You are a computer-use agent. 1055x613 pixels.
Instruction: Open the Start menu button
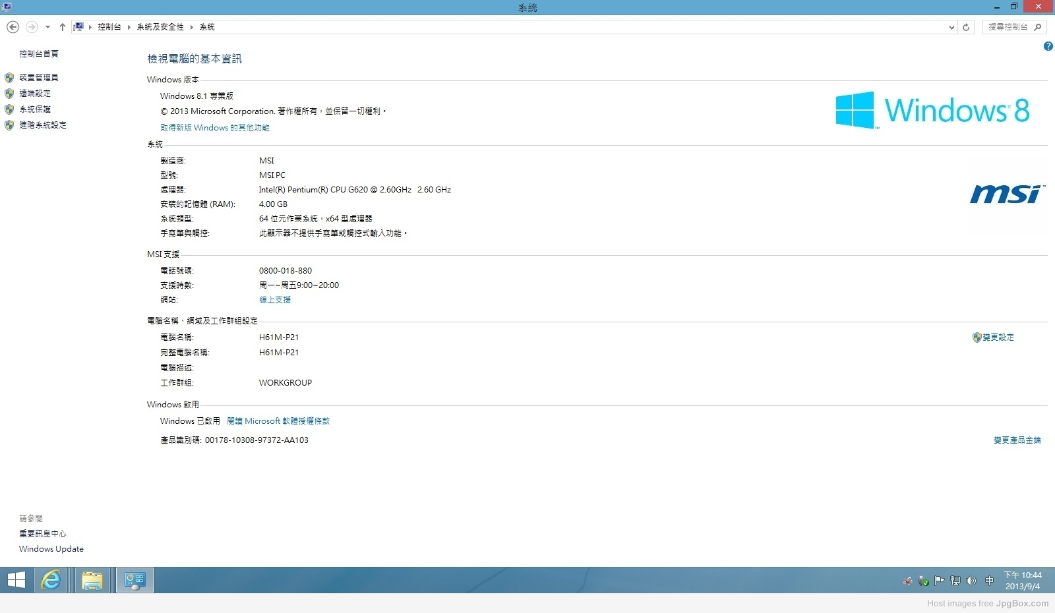click(16, 580)
